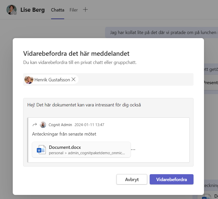Add a new tab with plus icon

[x=85, y=10]
